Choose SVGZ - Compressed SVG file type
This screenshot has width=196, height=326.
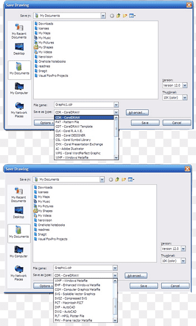83,298
